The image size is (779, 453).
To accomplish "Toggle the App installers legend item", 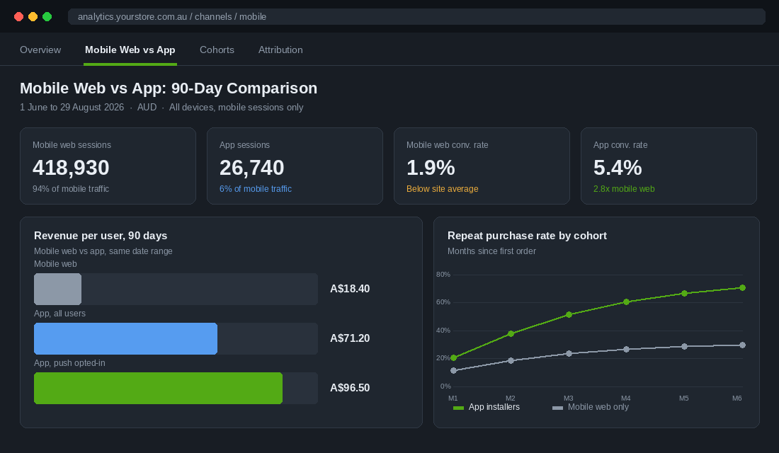I will tap(487, 407).
